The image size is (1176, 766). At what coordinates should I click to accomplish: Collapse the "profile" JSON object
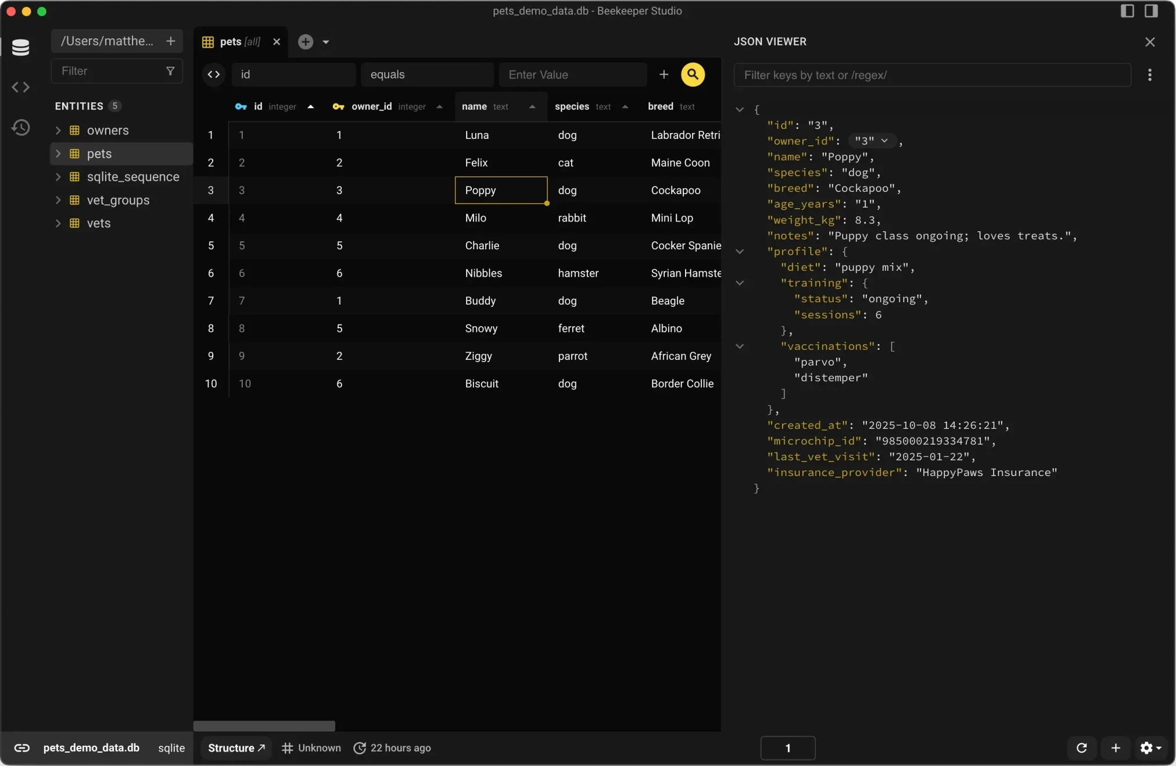click(740, 252)
